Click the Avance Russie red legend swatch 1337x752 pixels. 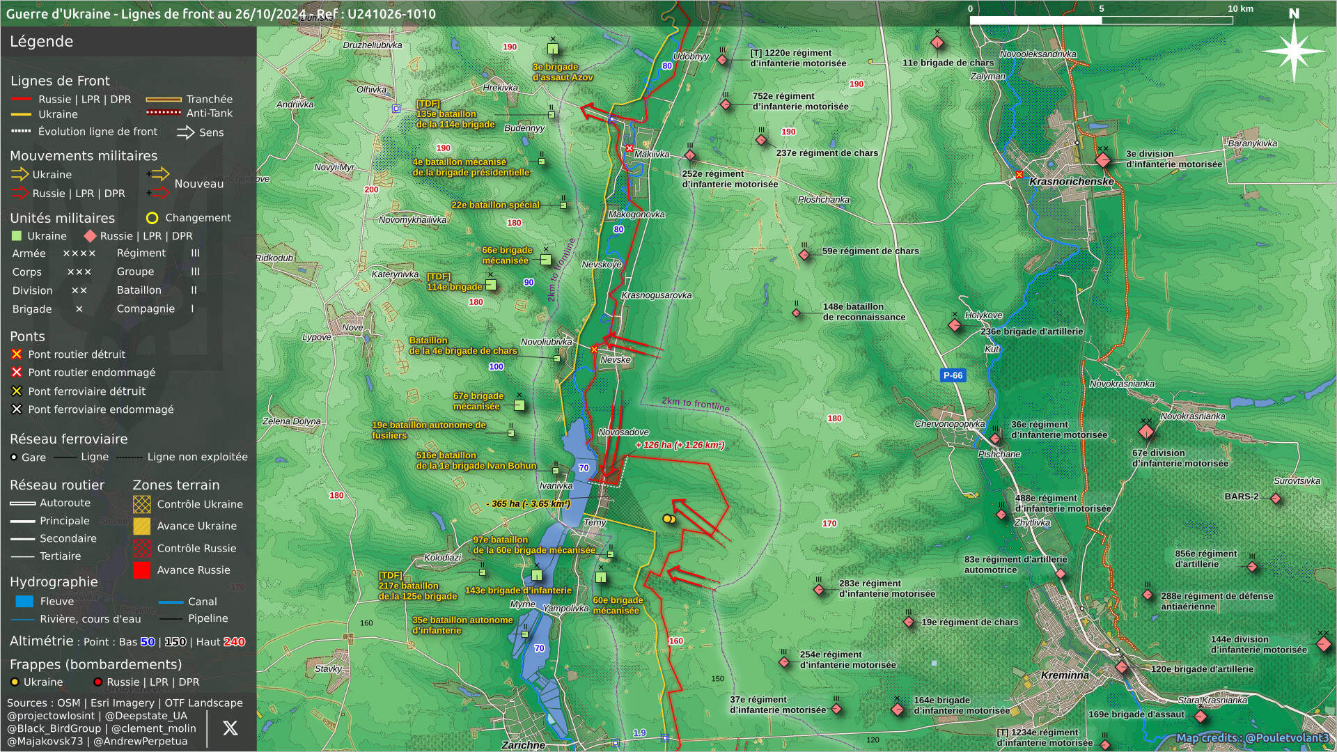pos(142,570)
